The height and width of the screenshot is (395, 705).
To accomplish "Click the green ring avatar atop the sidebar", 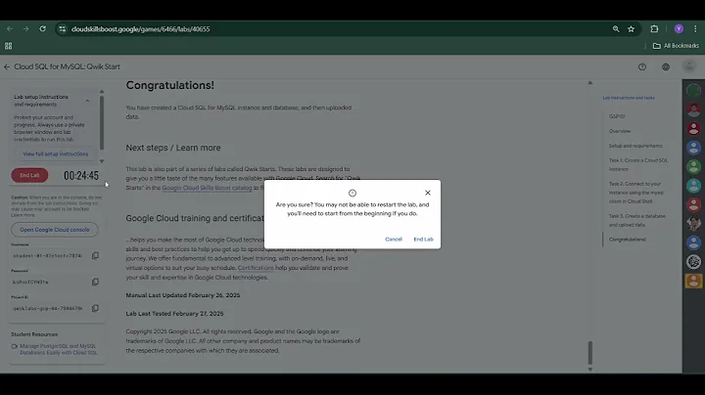I will point(693,91).
